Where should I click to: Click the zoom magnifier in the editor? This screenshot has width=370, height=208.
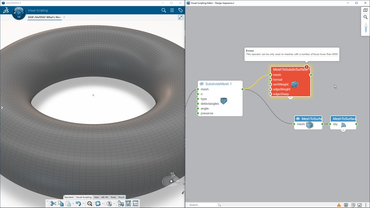pos(365,17)
